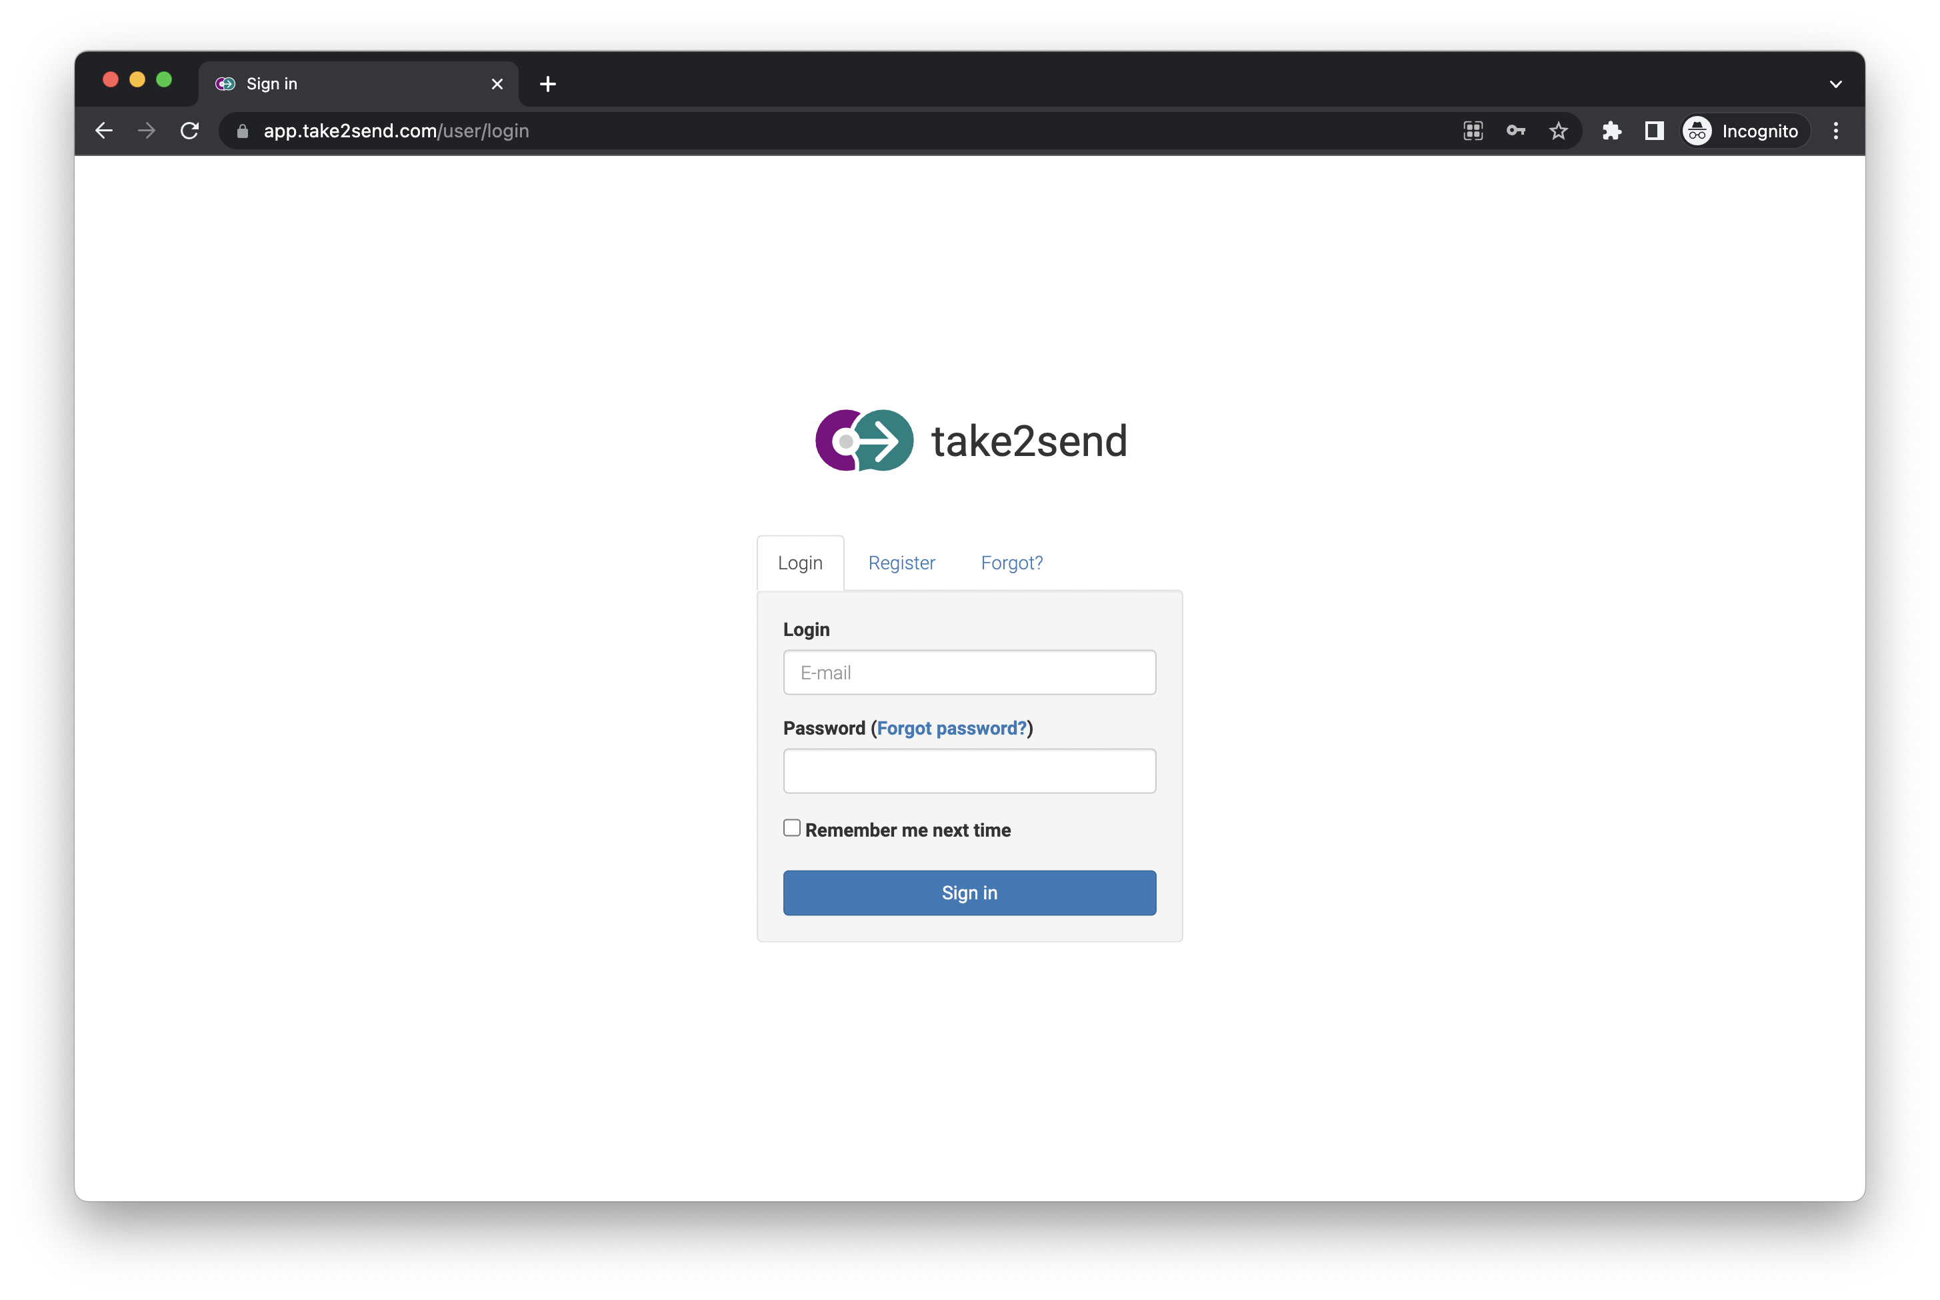Toggle the browser side panel icon
This screenshot has width=1940, height=1300.
(1655, 131)
